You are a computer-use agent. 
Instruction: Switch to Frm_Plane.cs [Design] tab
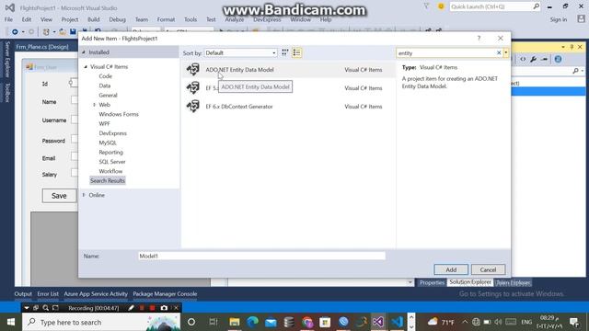(42, 47)
